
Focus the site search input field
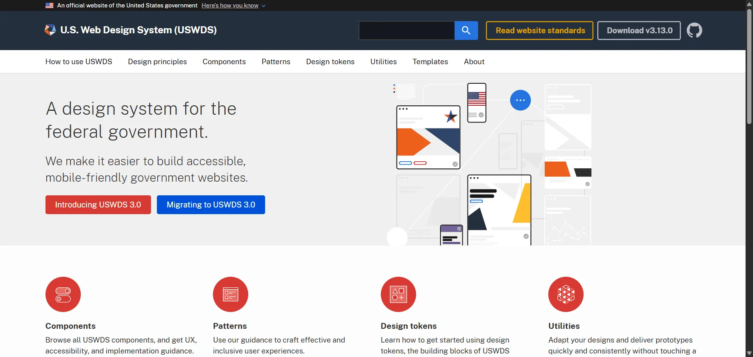(x=406, y=31)
